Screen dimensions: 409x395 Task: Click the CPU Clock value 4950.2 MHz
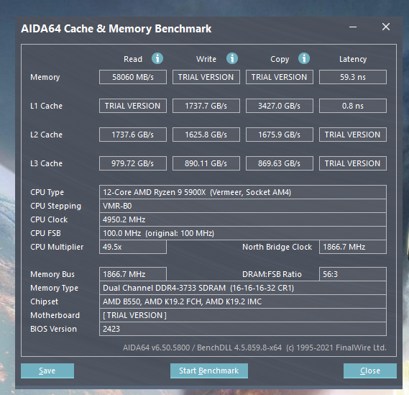tap(243, 219)
